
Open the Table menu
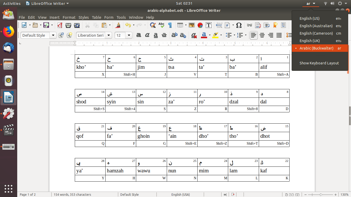point(97,17)
